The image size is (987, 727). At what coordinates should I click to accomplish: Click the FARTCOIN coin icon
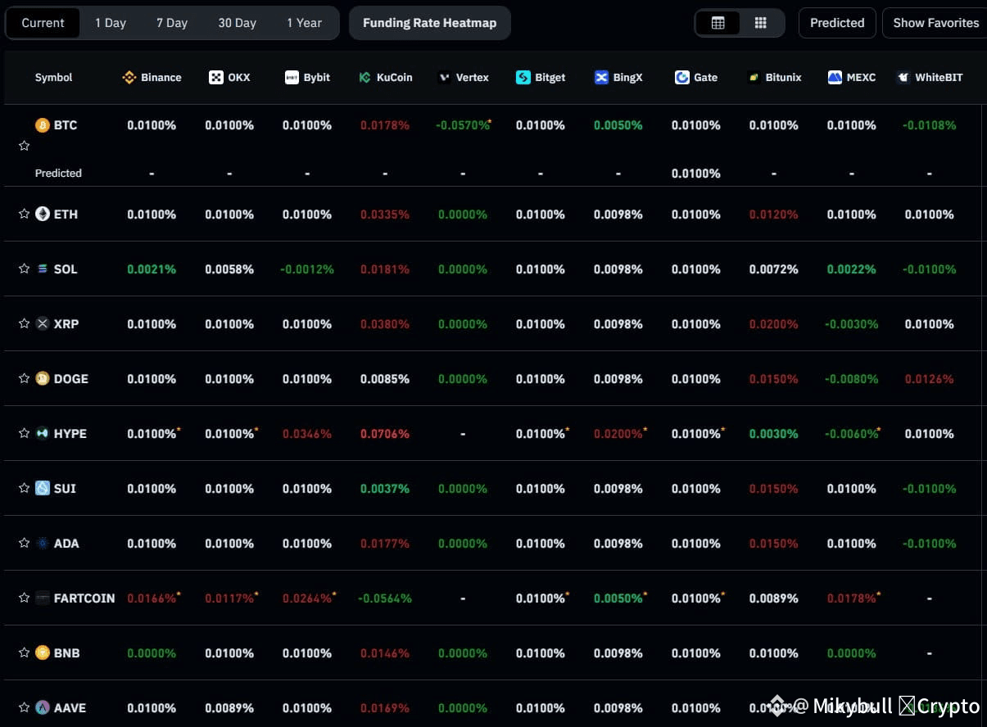coord(43,598)
